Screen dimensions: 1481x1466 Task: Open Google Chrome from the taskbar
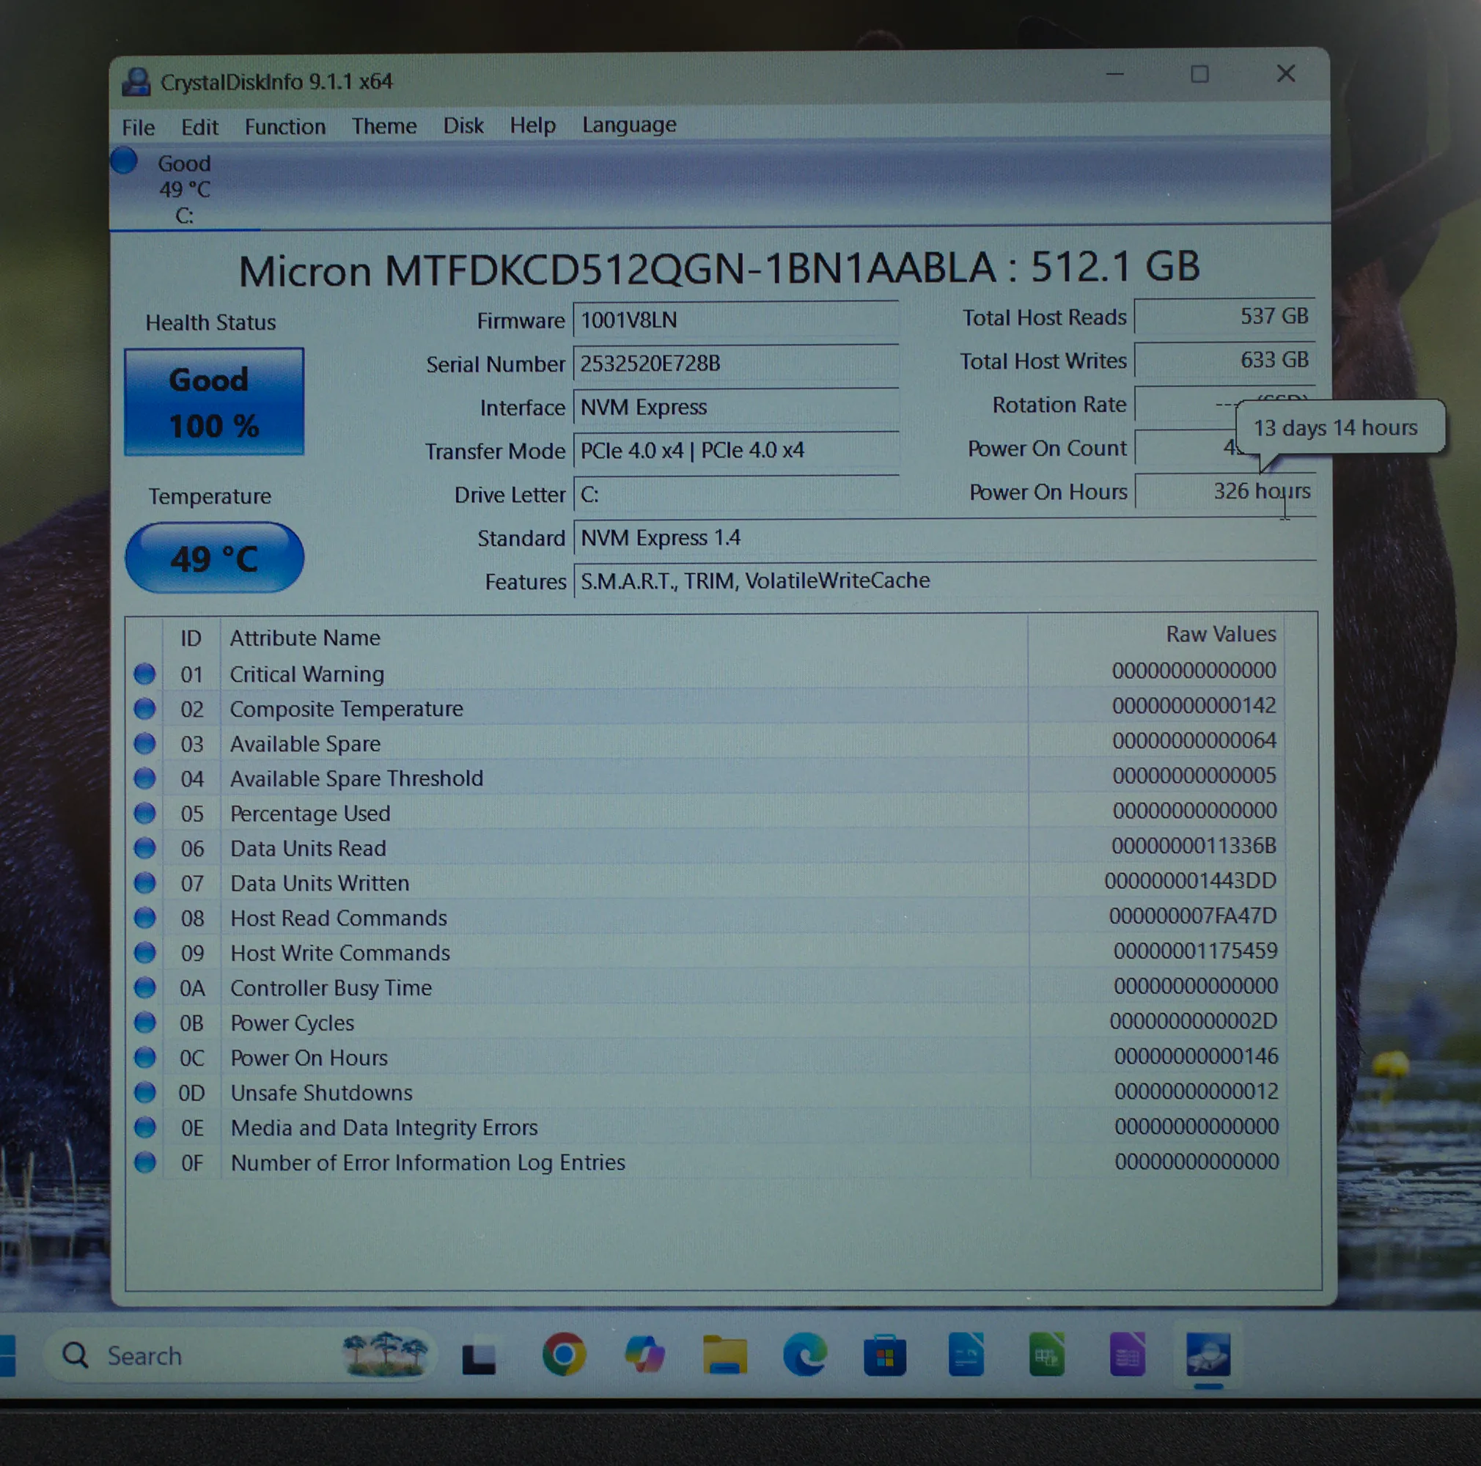tap(565, 1355)
